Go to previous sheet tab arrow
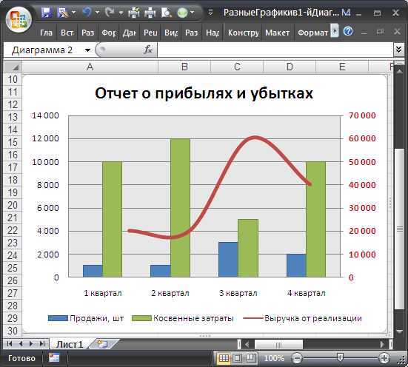 21,344
